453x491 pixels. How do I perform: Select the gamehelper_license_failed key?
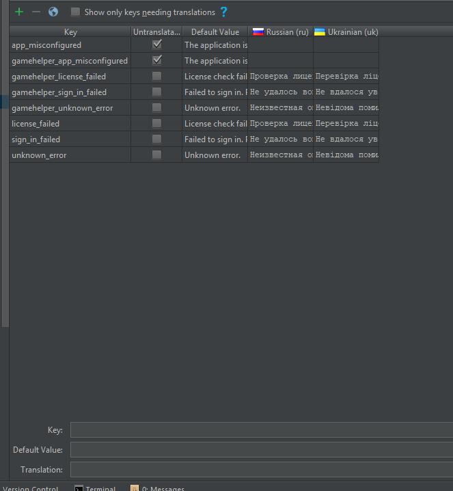tap(70, 77)
